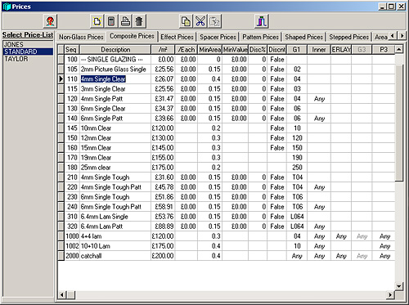Click the Description column header
The image size is (409, 305).
[115, 50]
